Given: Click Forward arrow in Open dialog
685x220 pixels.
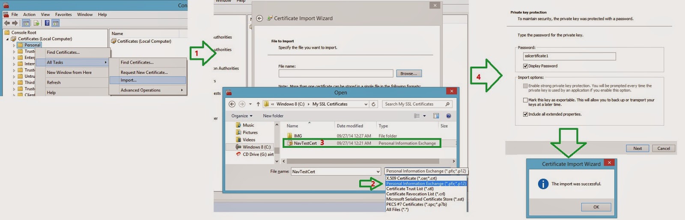Looking at the screenshot, I should click(242, 104).
